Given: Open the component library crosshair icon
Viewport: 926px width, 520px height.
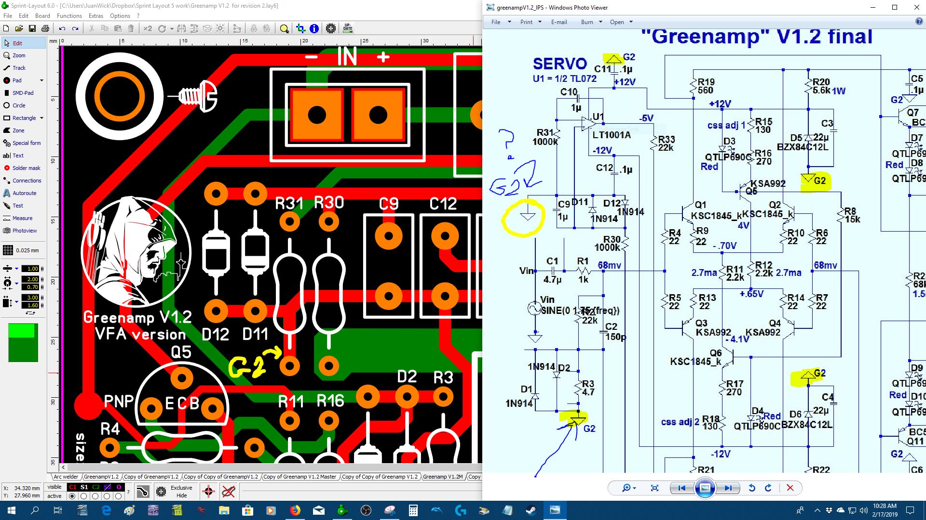Looking at the screenshot, I should [301, 28].
